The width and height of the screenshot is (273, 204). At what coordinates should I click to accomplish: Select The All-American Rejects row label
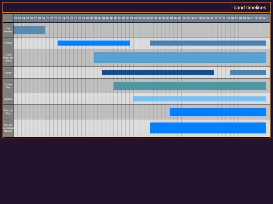[x=8, y=128]
